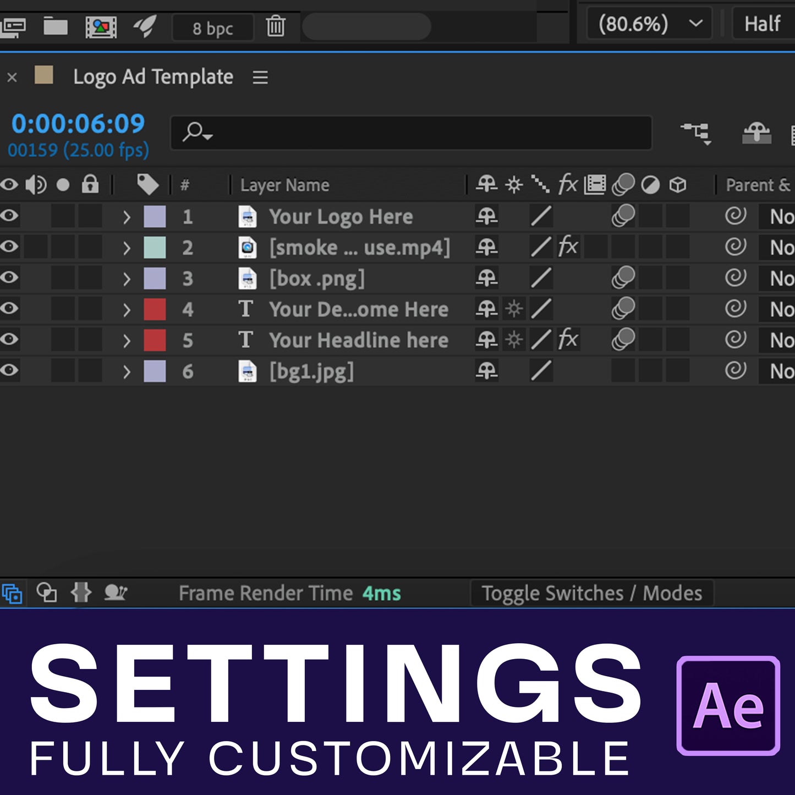Screen dimensions: 795x795
Task: Open the Logo Ad Template panel menu
Action: [260, 77]
